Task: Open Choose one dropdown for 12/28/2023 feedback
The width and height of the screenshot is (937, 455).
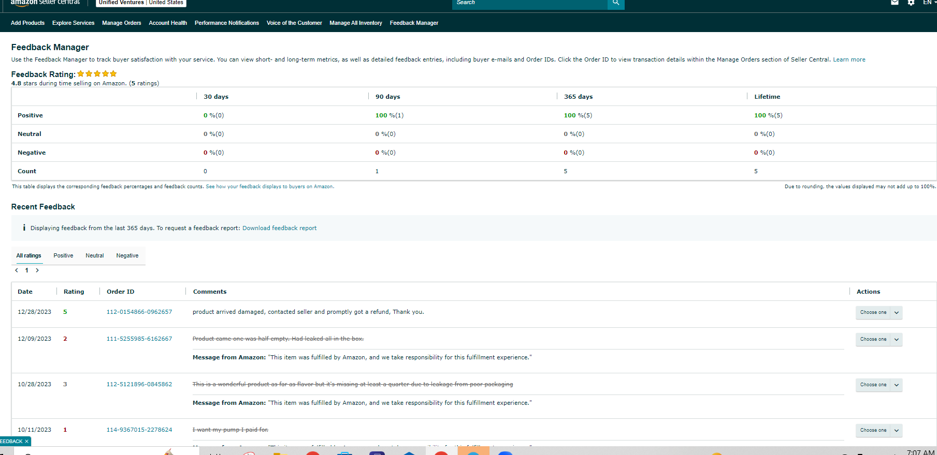Action: coord(879,312)
